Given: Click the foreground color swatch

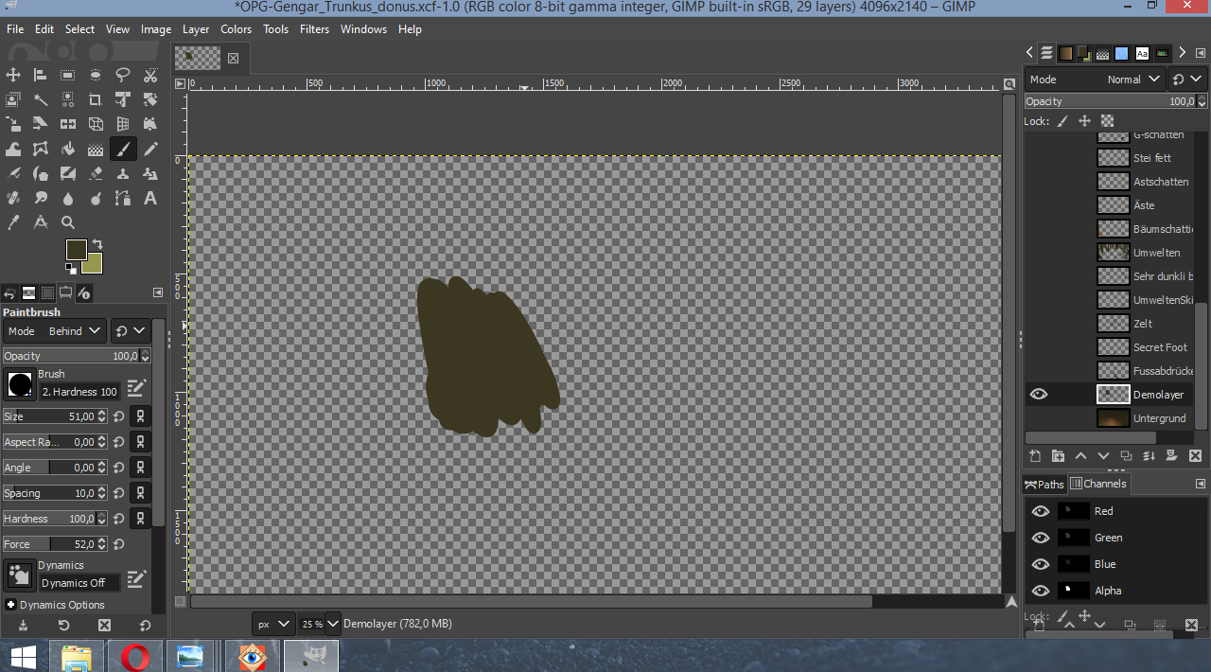Looking at the screenshot, I should (x=76, y=250).
